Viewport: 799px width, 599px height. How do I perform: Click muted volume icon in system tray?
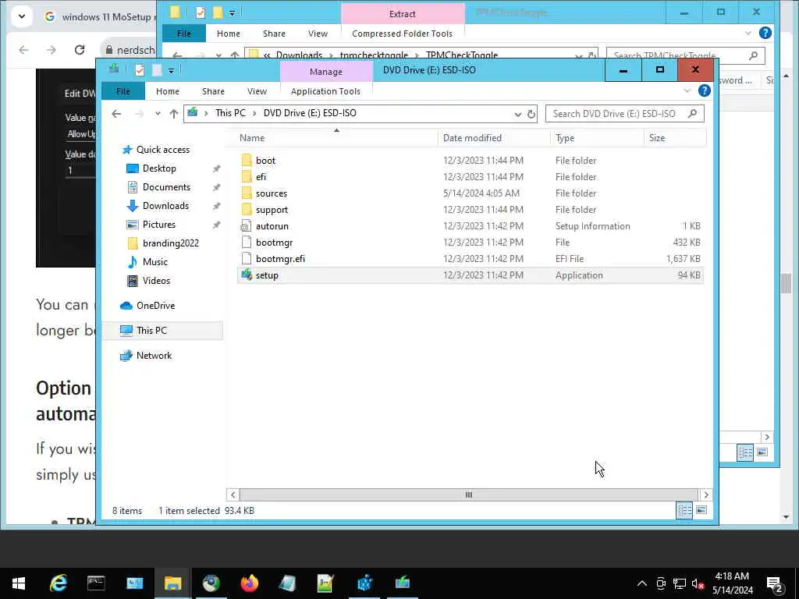coord(698,584)
